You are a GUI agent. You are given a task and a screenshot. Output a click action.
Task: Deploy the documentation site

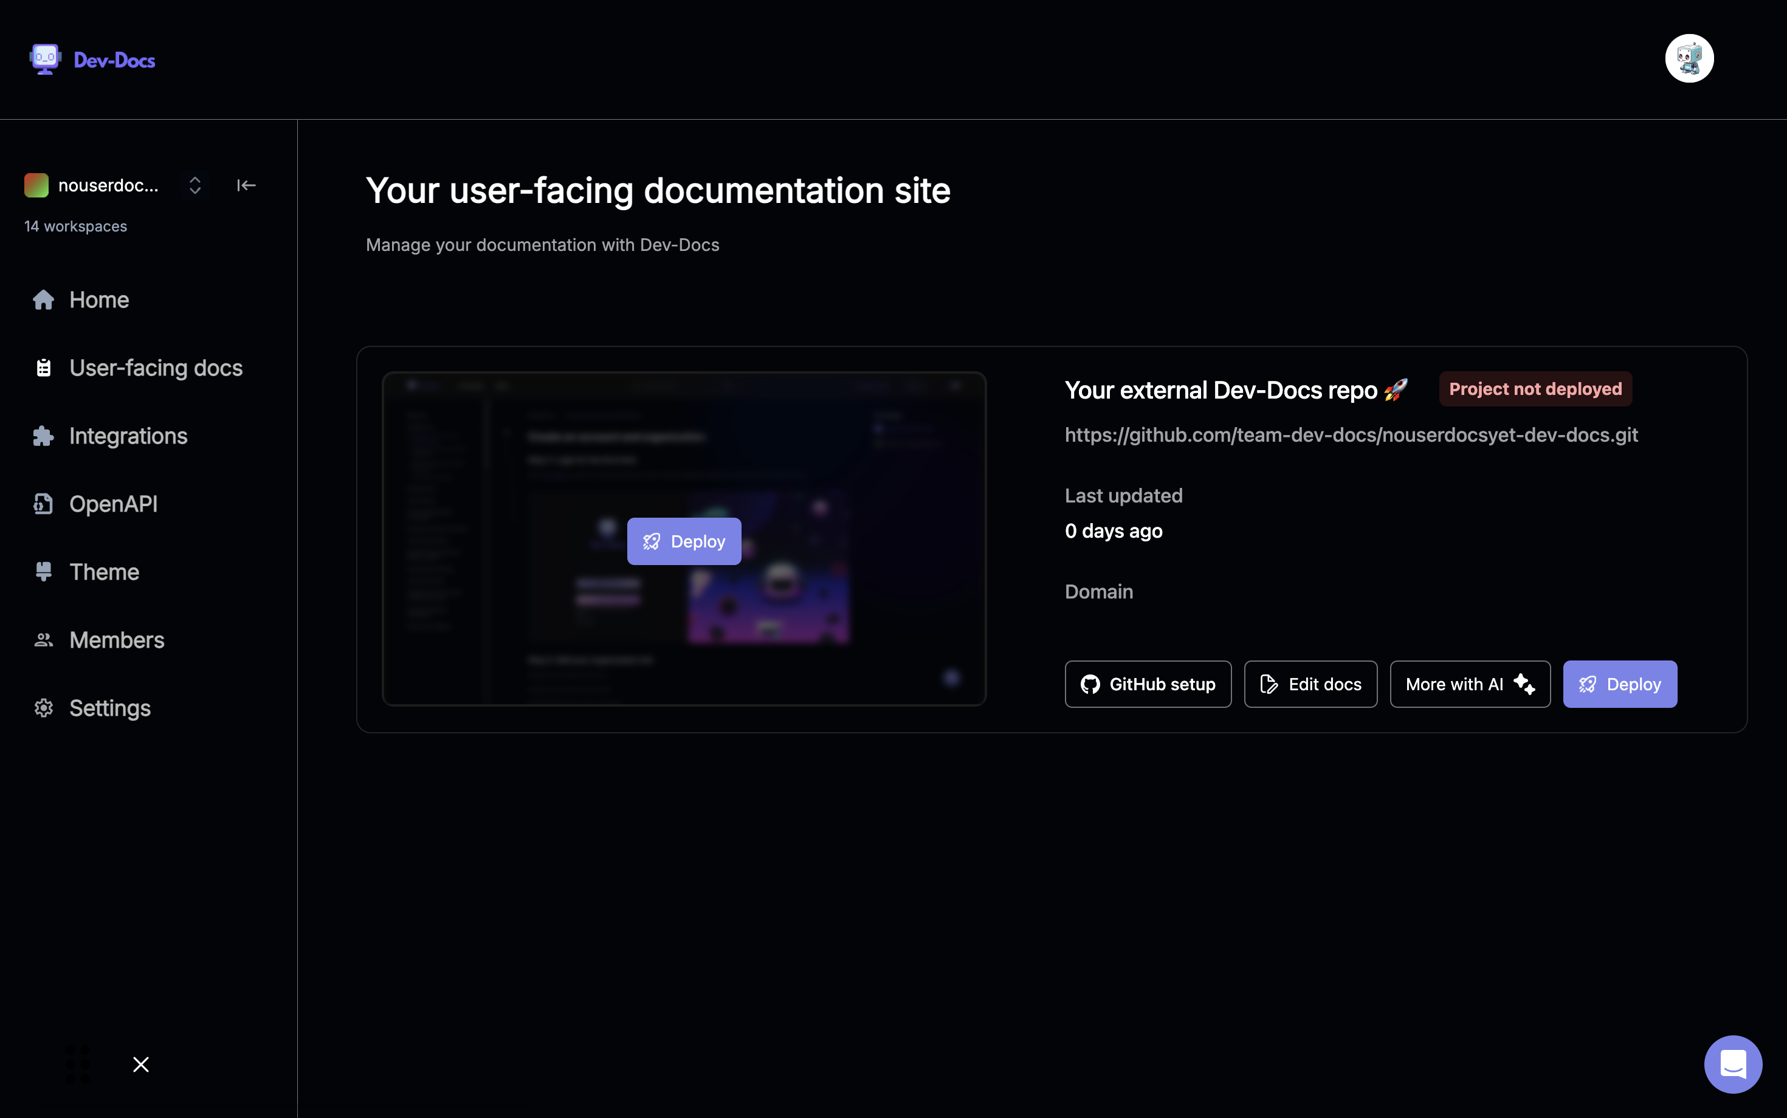[1619, 684]
